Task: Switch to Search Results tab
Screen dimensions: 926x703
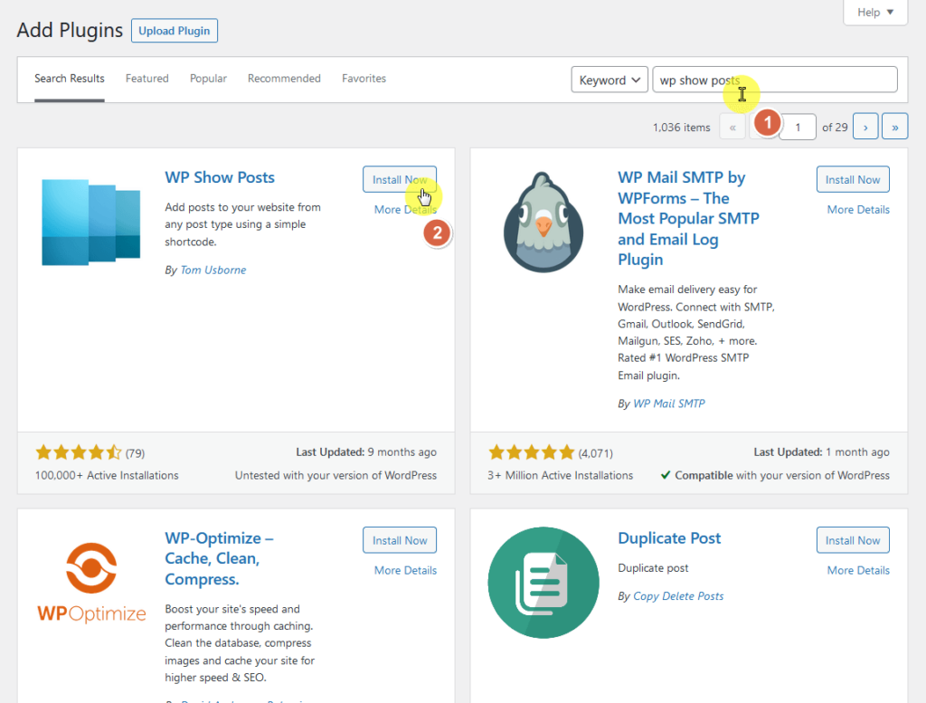Action: point(69,79)
